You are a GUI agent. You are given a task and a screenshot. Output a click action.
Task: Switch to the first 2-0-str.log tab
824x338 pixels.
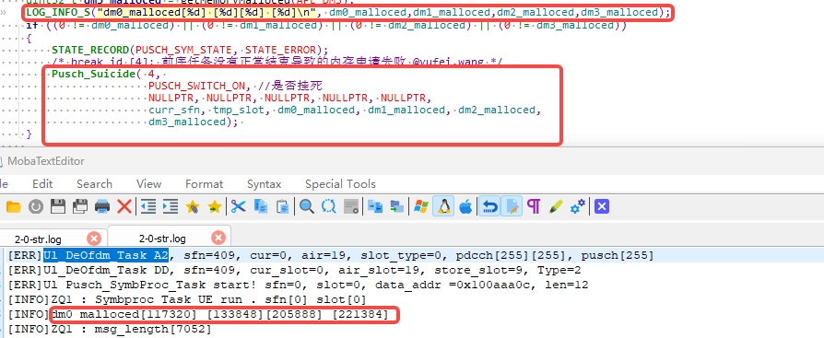pos(38,239)
